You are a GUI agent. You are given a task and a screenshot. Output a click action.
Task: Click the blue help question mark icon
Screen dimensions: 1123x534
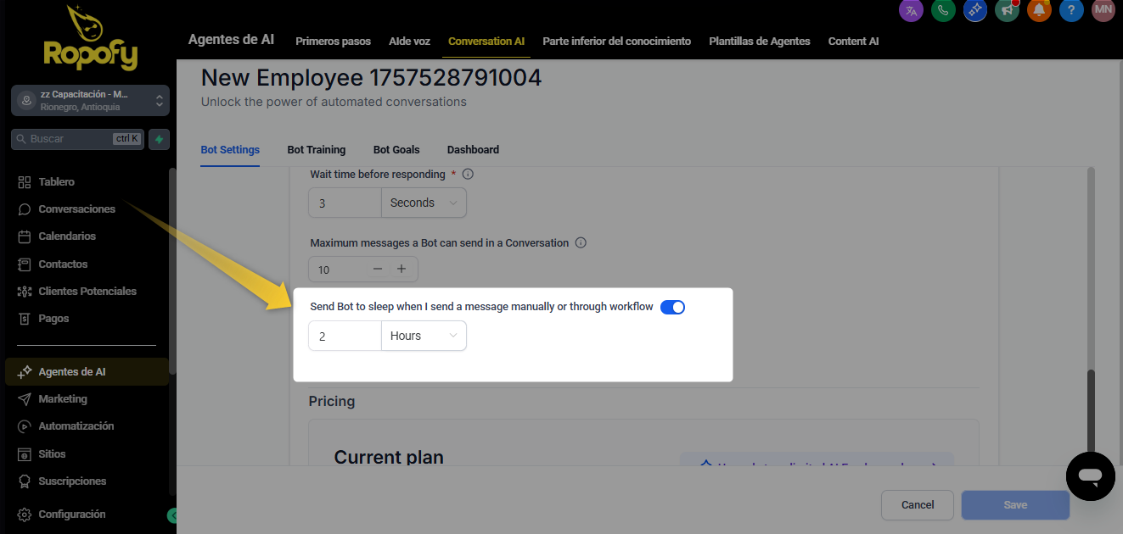click(1071, 10)
